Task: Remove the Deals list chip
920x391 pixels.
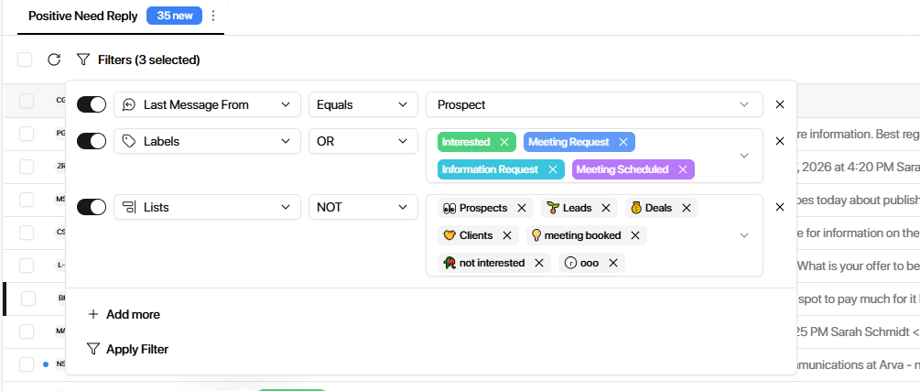Action: [686, 208]
